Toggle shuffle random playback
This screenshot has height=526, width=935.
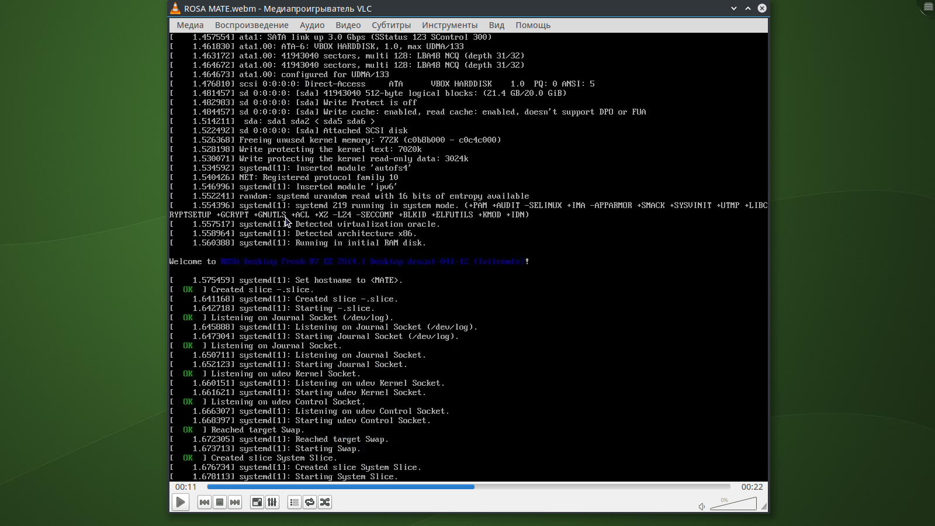tap(325, 502)
